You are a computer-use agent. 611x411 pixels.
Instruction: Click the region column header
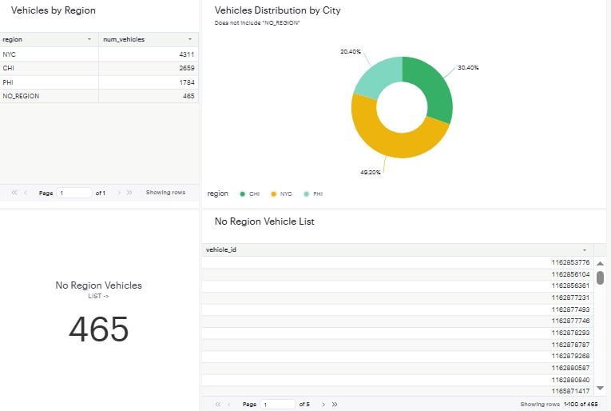click(x=49, y=39)
